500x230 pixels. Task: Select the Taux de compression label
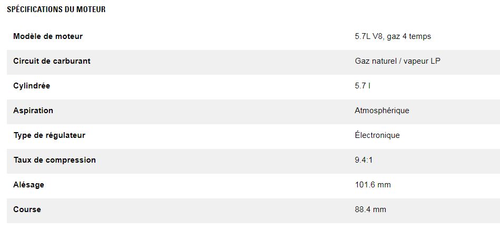click(x=54, y=160)
